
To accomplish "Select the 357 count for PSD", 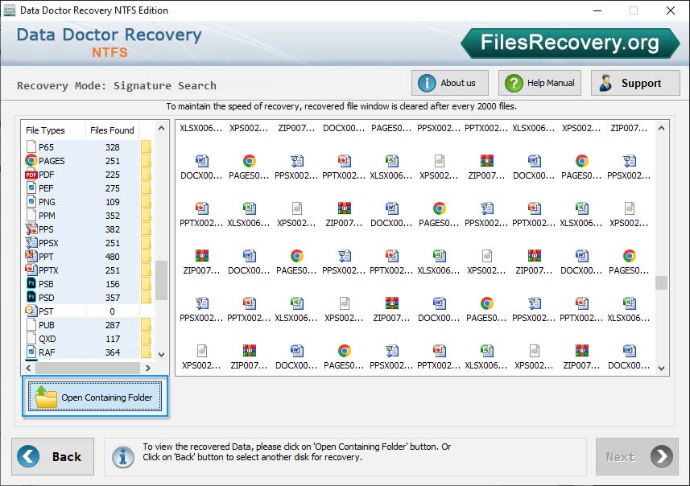I will [x=112, y=298].
